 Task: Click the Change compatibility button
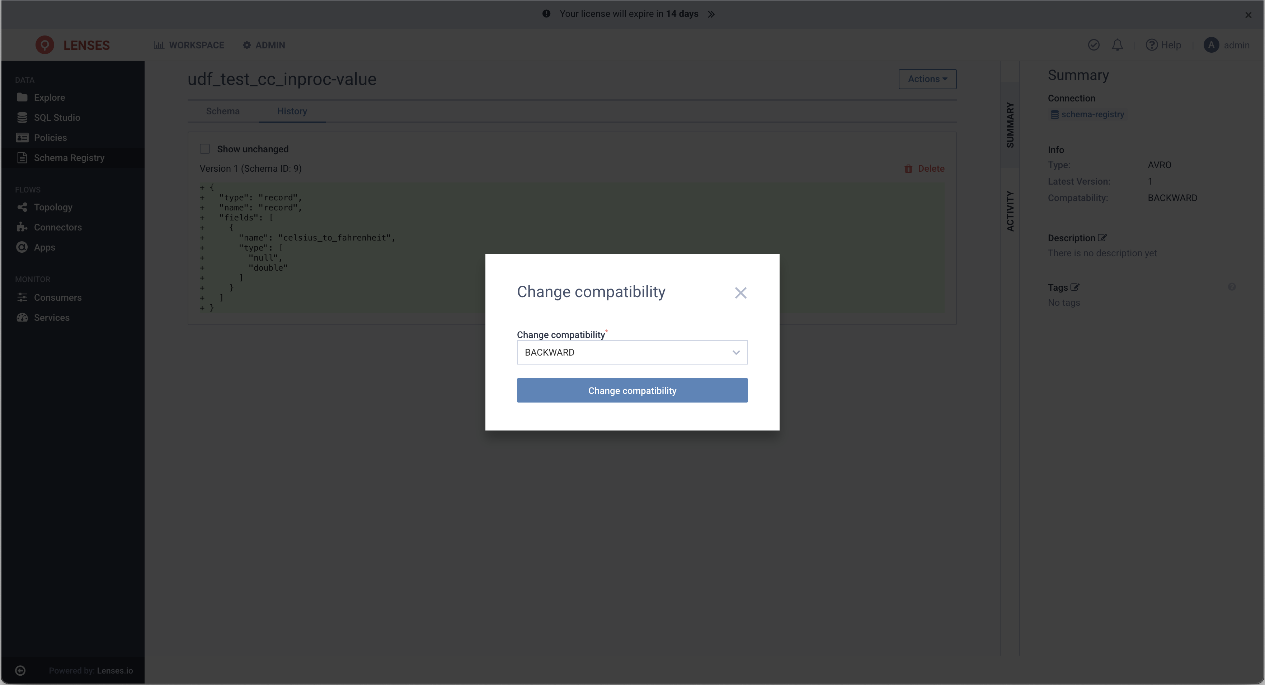click(632, 390)
